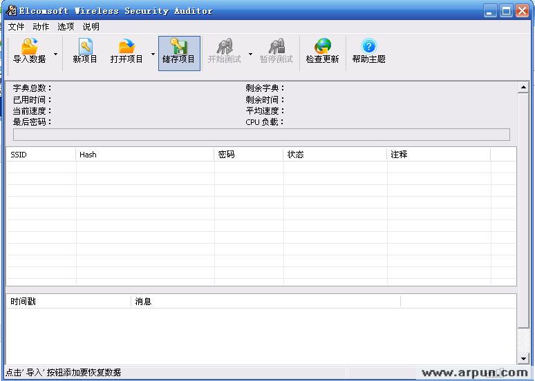Maximize the Wireless Security Auditor window

(507, 11)
